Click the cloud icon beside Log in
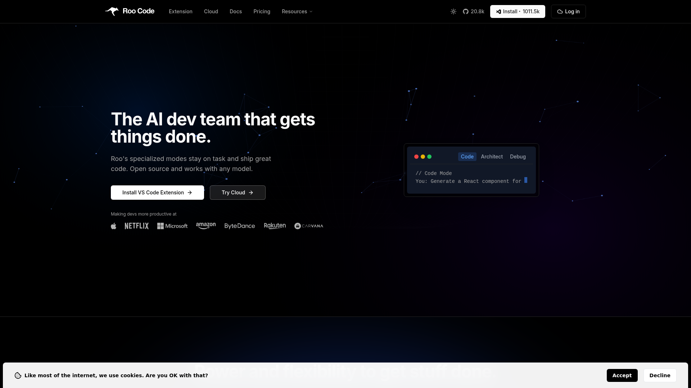This screenshot has width=691, height=388. pos(560,11)
